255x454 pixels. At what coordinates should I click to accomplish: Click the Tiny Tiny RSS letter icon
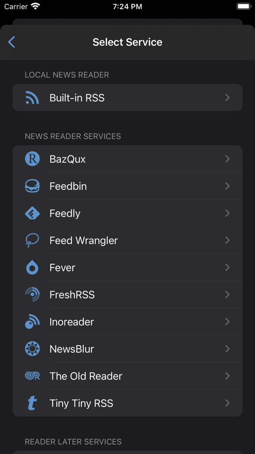[x=32, y=403]
